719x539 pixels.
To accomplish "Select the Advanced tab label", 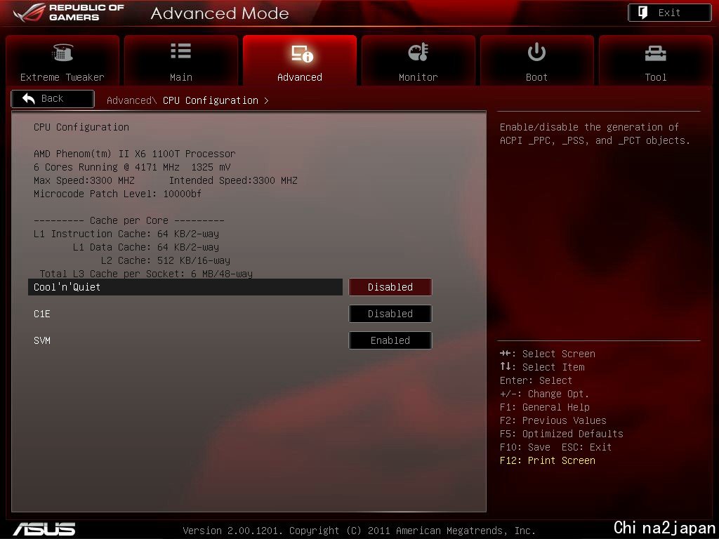I will click(299, 77).
